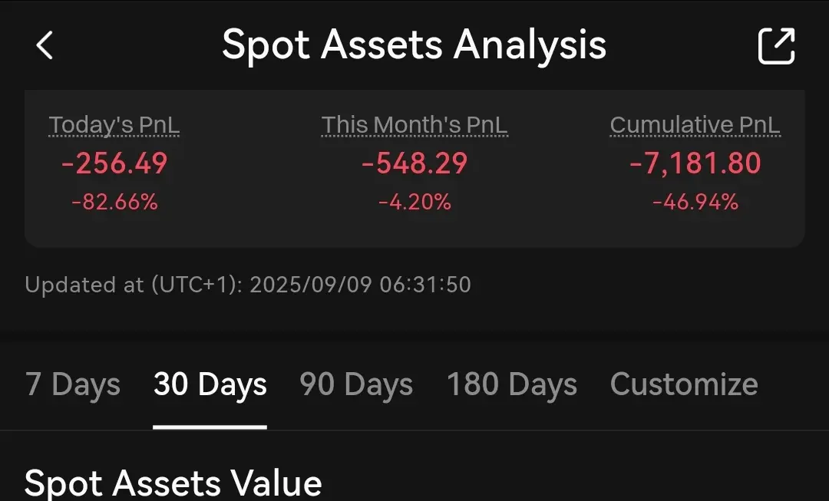The height and width of the screenshot is (501, 829).
Task: Tap the Updated at timestamp text
Action: [247, 285]
